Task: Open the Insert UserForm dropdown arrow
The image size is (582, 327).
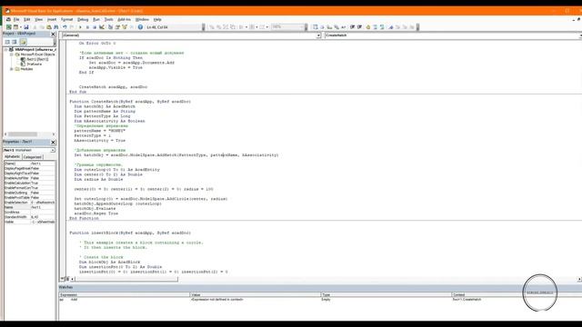Action: pyautogui.click(x=20, y=27)
